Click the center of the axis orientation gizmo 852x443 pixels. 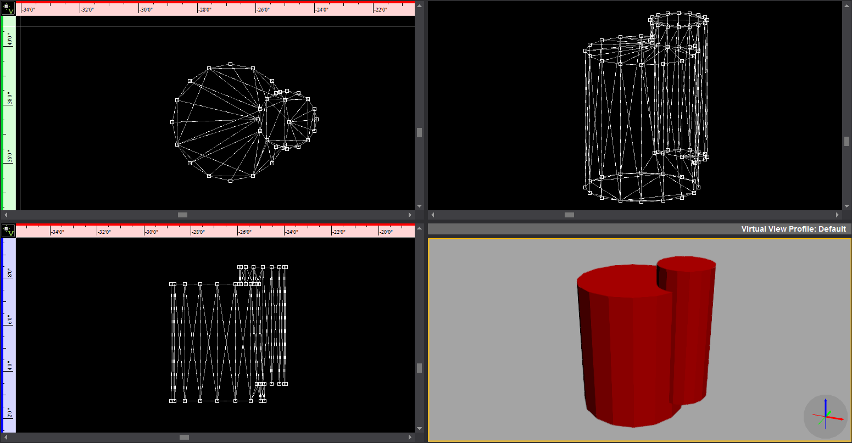(826, 417)
